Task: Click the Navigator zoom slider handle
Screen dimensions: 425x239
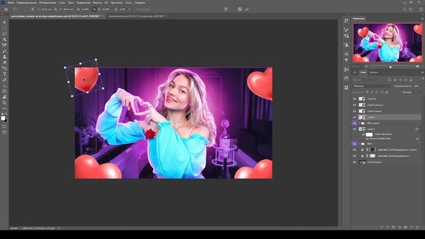Action: click(390, 66)
